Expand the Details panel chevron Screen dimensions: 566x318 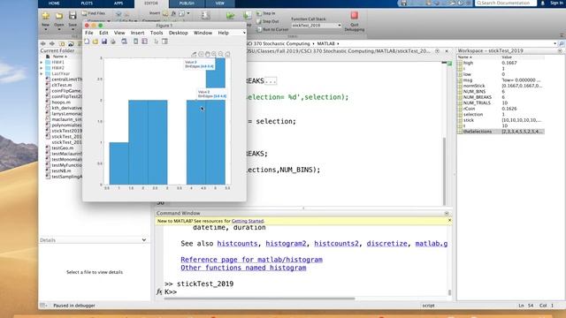pos(143,240)
